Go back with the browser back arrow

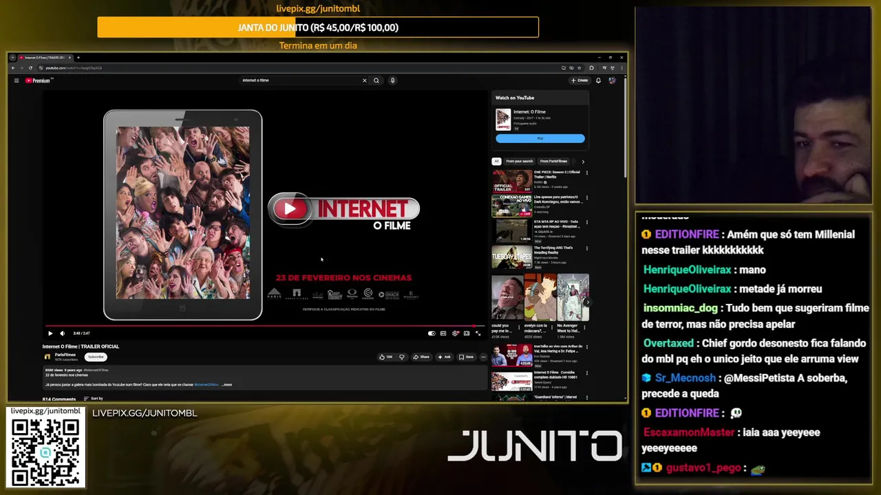click(13, 68)
